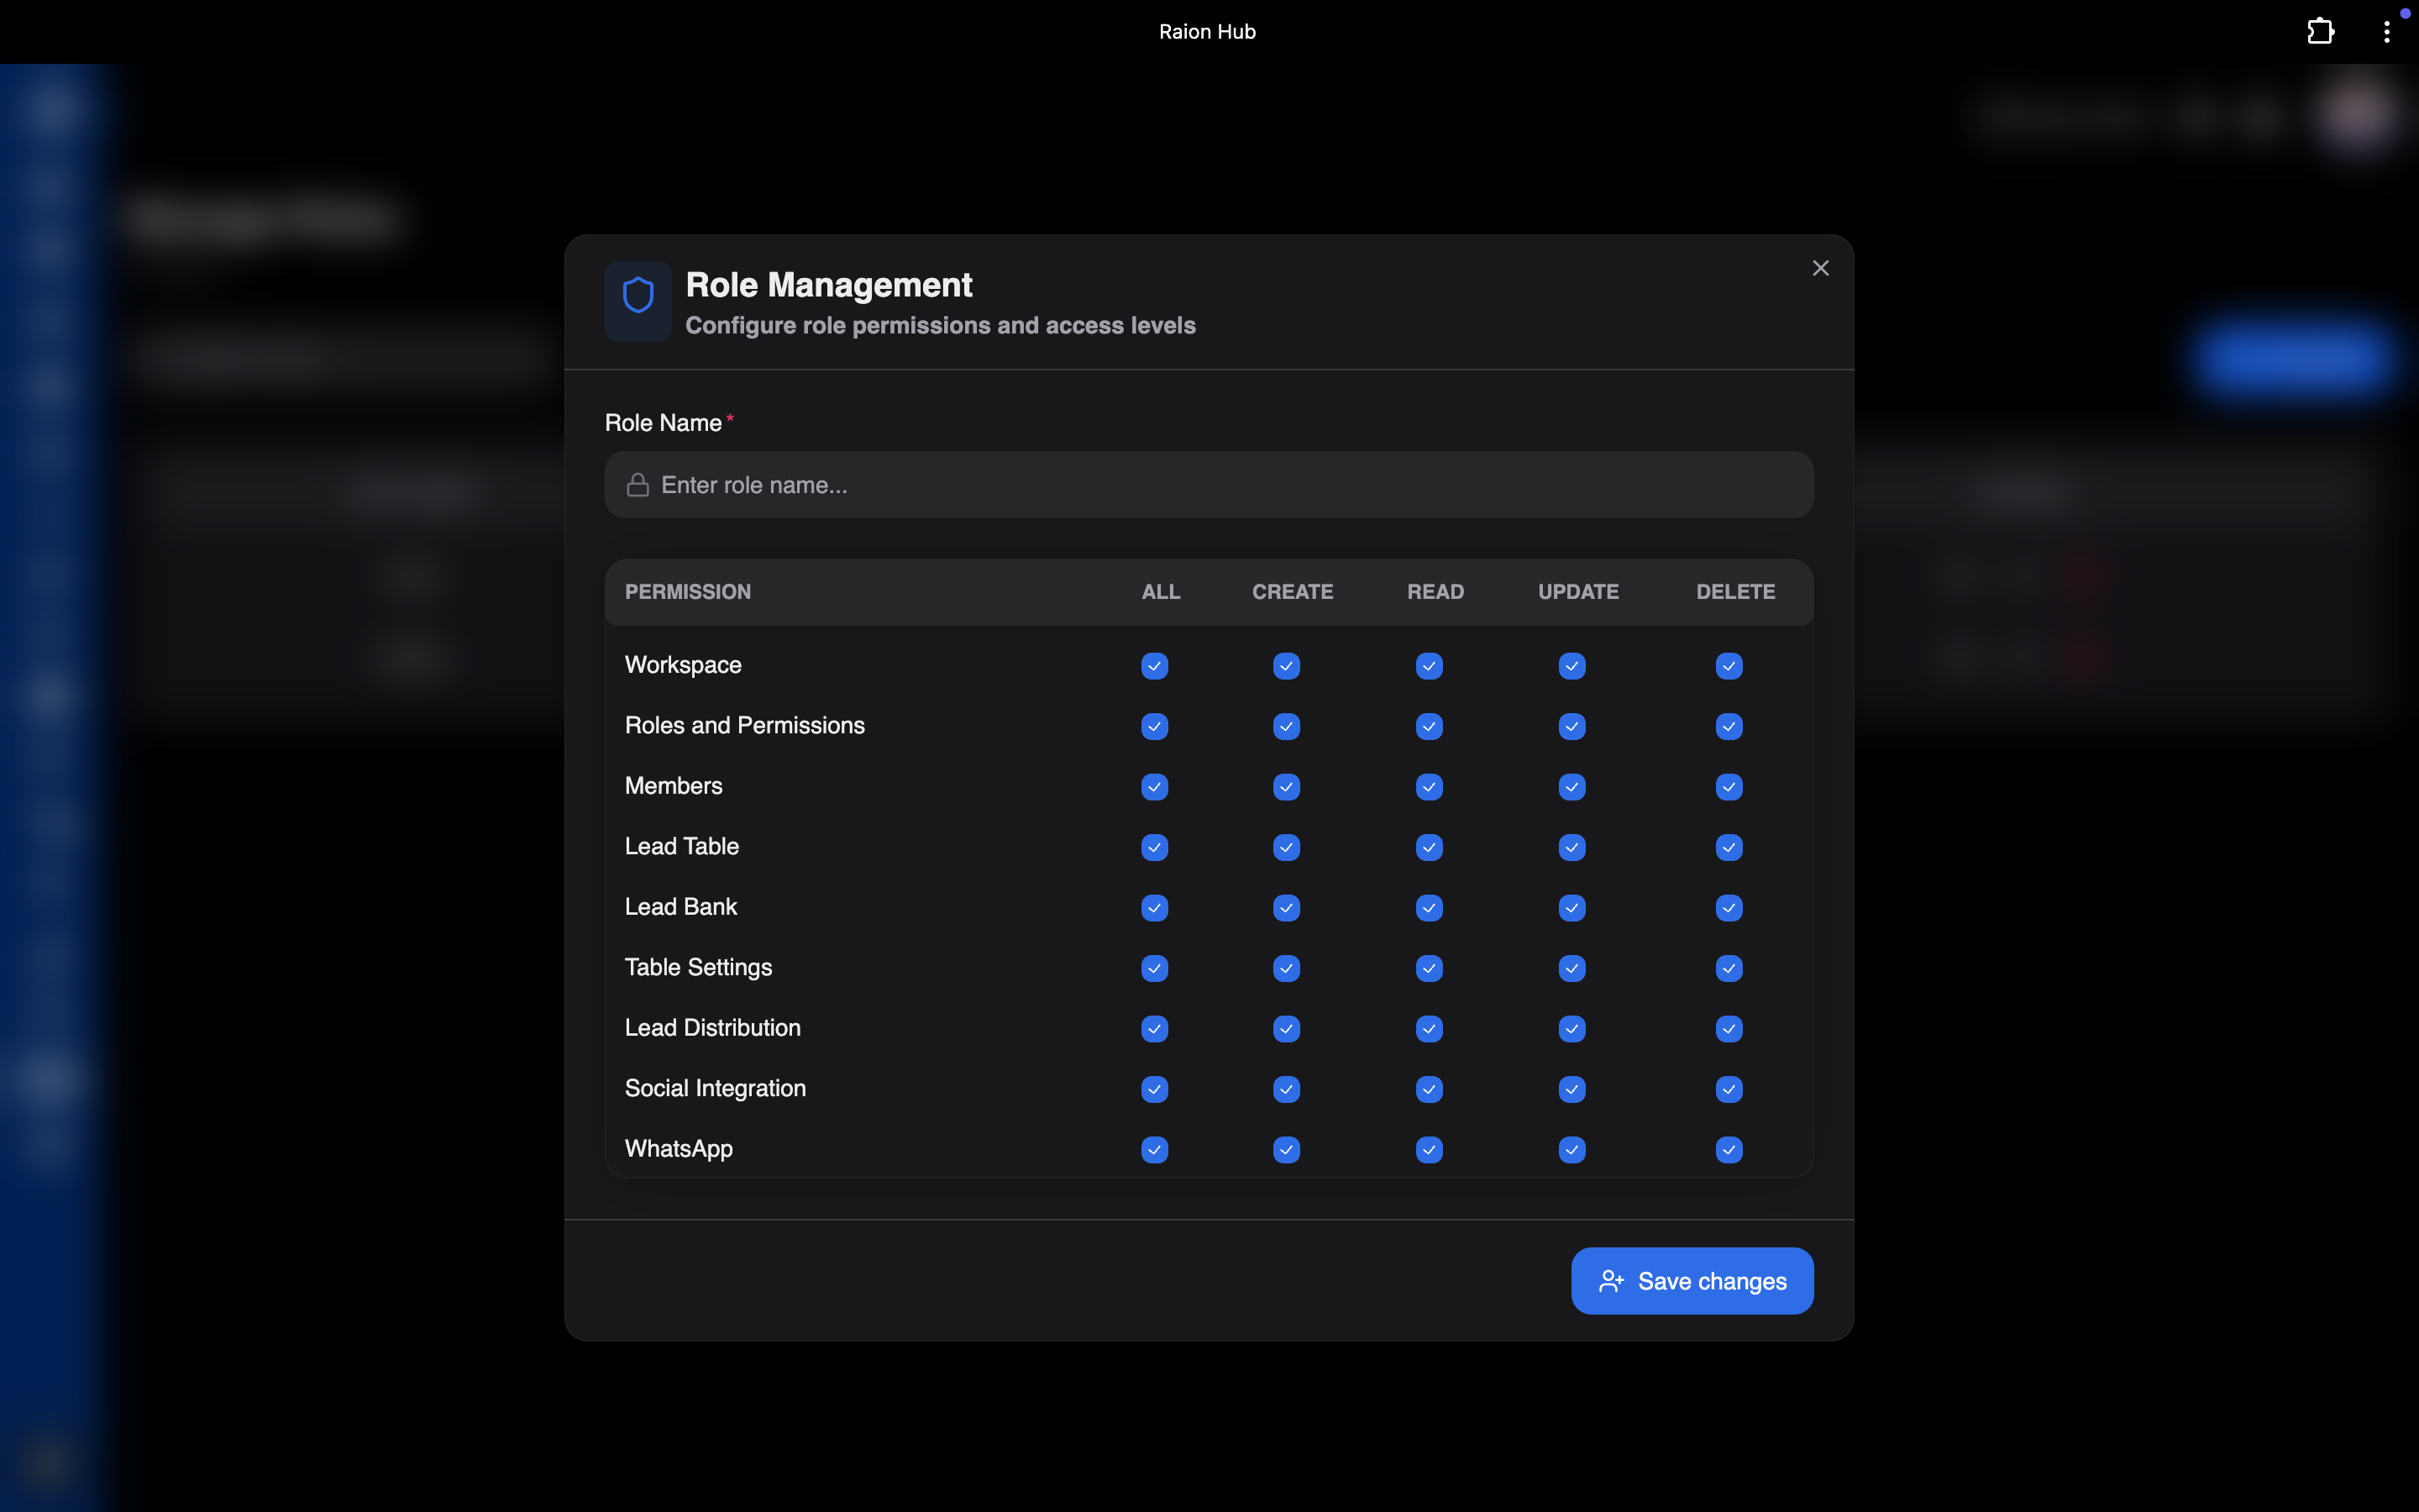Toggle CREATE checkbox for Workspace

[1287, 666]
